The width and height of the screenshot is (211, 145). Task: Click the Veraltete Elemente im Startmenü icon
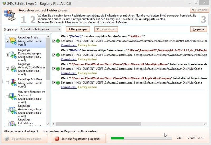pos(13,97)
